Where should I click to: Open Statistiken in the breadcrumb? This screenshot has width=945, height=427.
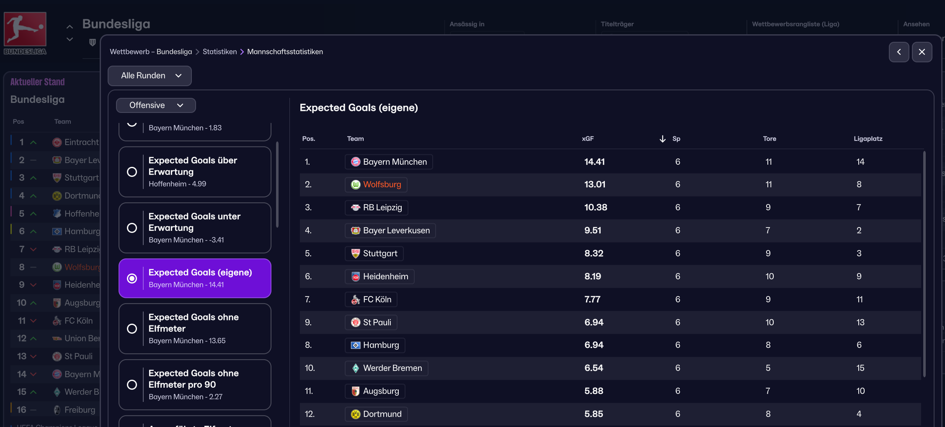(219, 52)
